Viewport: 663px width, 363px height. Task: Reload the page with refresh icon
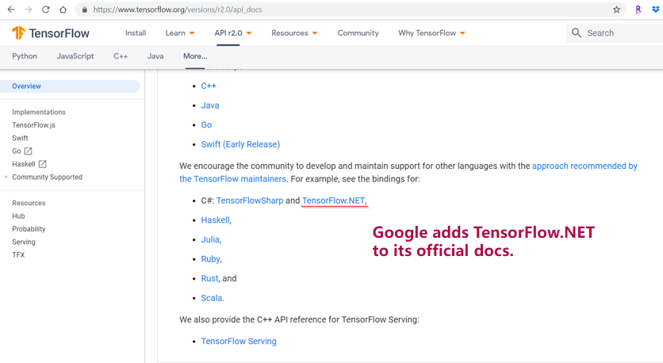click(x=46, y=10)
